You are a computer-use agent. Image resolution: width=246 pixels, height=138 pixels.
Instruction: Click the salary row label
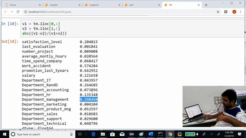pyautogui.click(x=28, y=76)
